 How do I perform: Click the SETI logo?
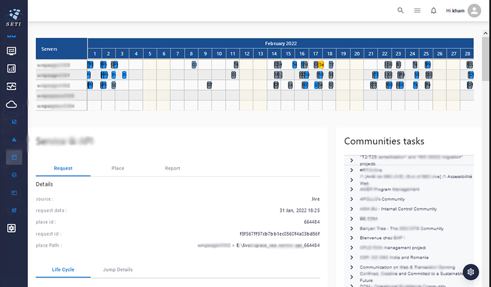(x=14, y=15)
